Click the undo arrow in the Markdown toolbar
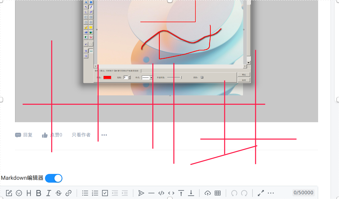This screenshot has height=199, width=339. pos(234,193)
